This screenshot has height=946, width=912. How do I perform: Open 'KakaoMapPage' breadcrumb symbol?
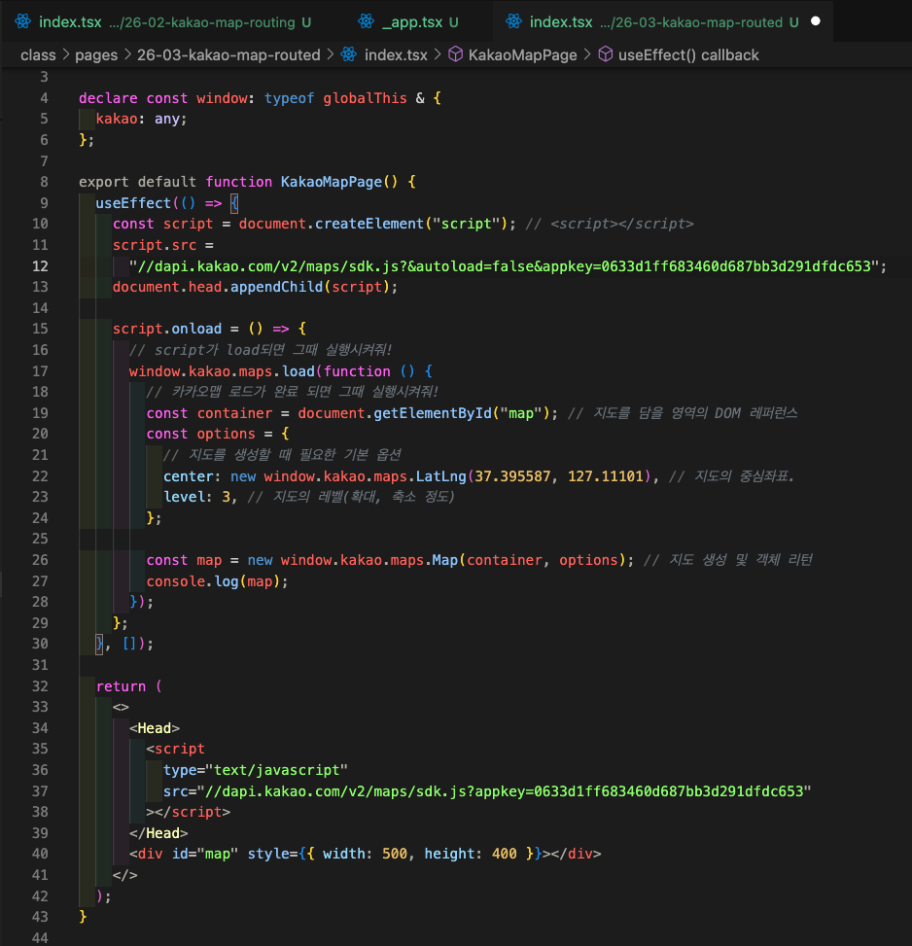pyautogui.click(x=522, y=54)
